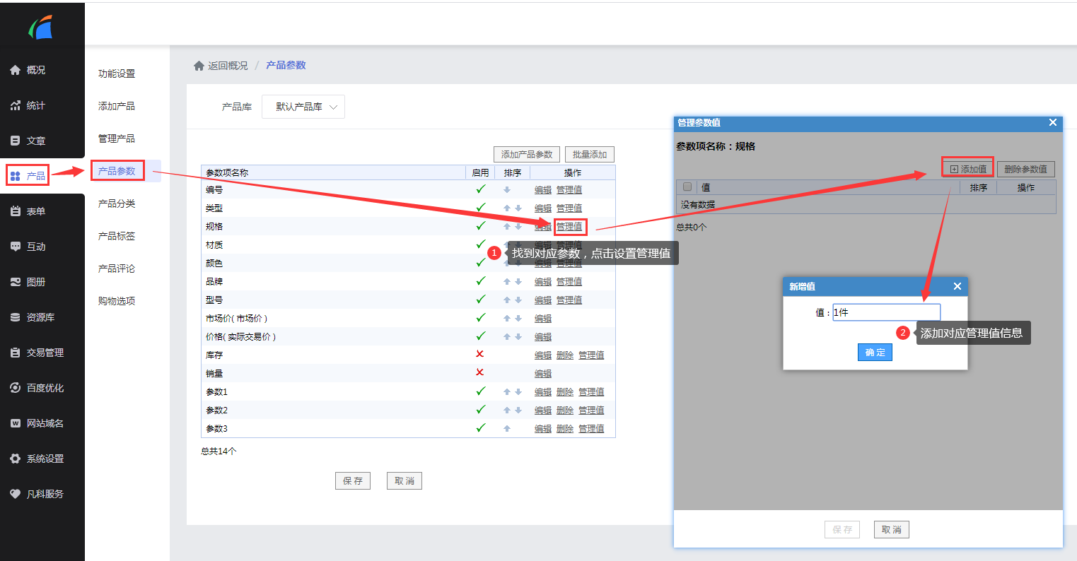Click the home icon beside 返回概况
This screenshot has height=561, width=1077.
(x=199, y=66)
